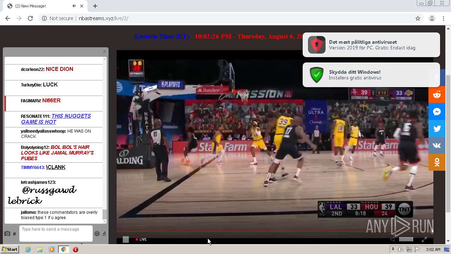Screen dimensions: 451x254
Task: Click the username TIMMY6643 in chat
Action: pos(32,168)
